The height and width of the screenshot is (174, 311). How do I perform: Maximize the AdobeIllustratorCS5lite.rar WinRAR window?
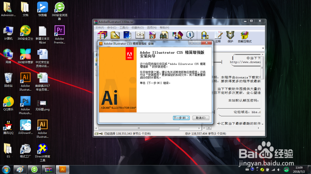251,21
